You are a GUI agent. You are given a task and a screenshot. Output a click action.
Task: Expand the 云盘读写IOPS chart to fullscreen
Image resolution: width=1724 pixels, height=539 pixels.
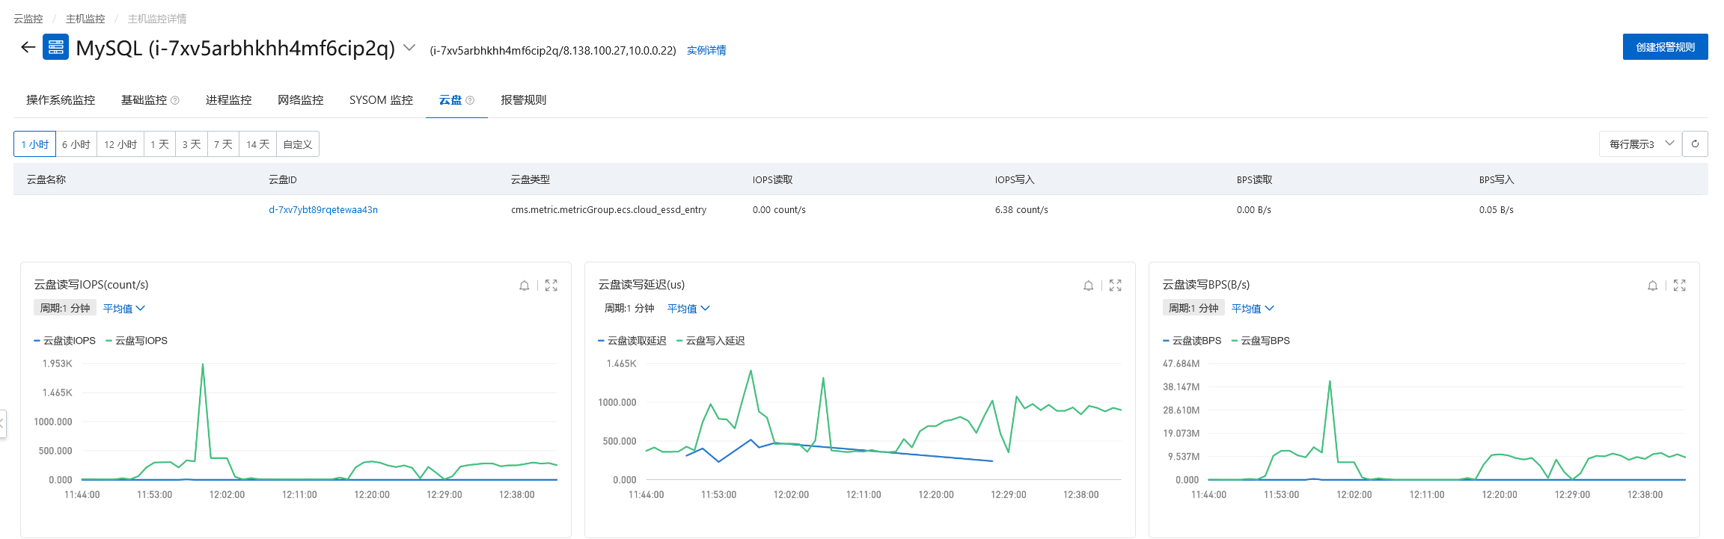pos(551,286)
